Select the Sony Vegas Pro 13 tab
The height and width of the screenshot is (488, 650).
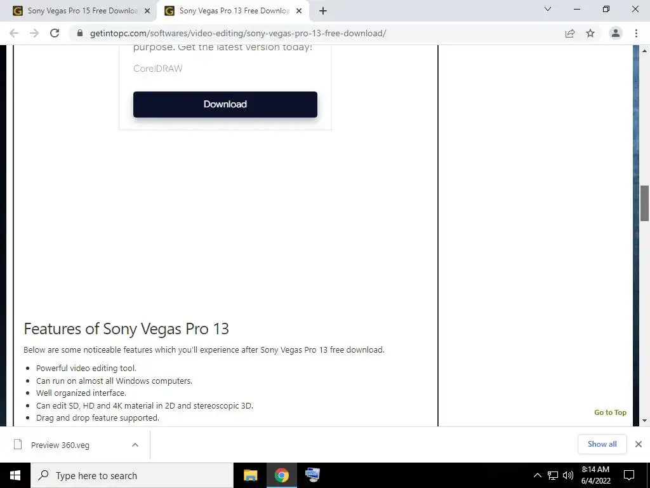[x=234, y=11]
